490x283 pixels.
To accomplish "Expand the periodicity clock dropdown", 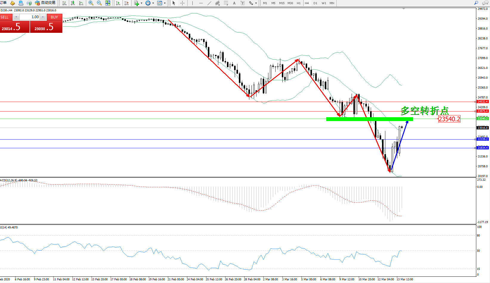I will [153, 3].
